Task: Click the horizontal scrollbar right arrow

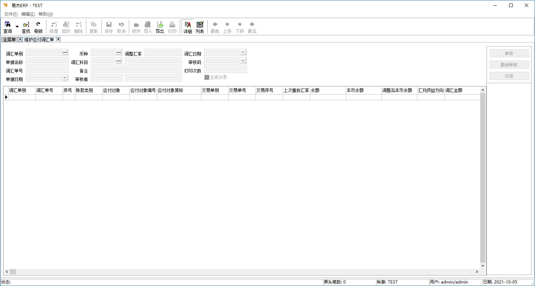Action: 477,271
